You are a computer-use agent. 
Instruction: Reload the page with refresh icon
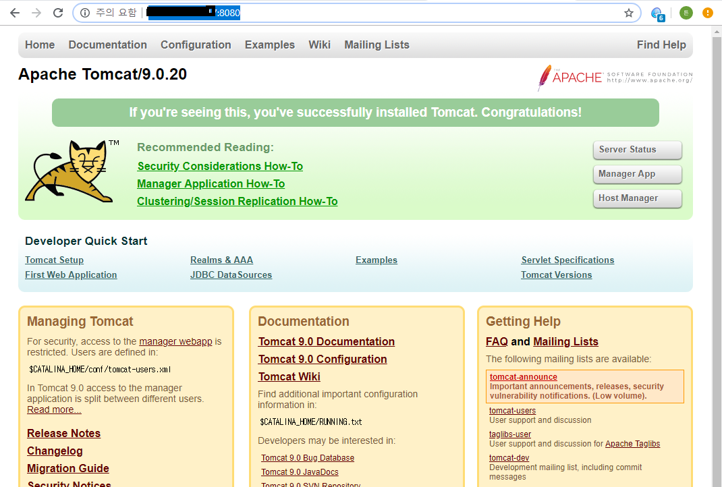pyautogui.click(x=58, y=13)
